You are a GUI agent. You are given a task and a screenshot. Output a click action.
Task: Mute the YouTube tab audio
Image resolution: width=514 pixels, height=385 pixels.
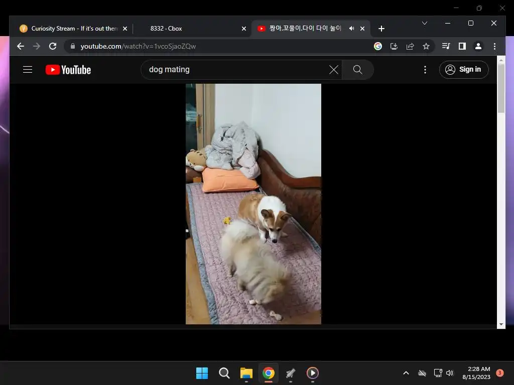point(352,29)
